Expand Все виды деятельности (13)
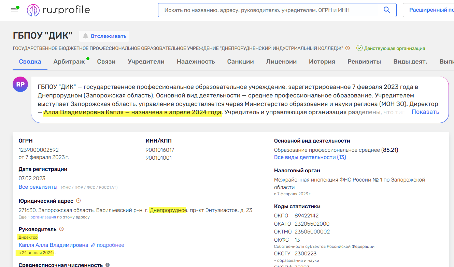 click(310, 157)
